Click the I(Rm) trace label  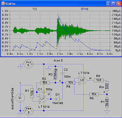84,9
